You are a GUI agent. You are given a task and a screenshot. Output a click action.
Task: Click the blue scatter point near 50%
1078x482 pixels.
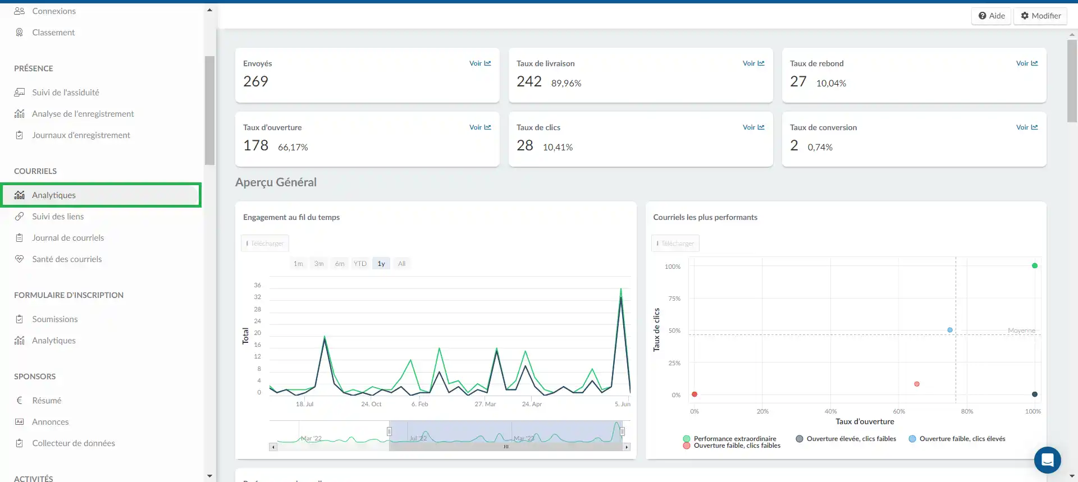[950, 330]
